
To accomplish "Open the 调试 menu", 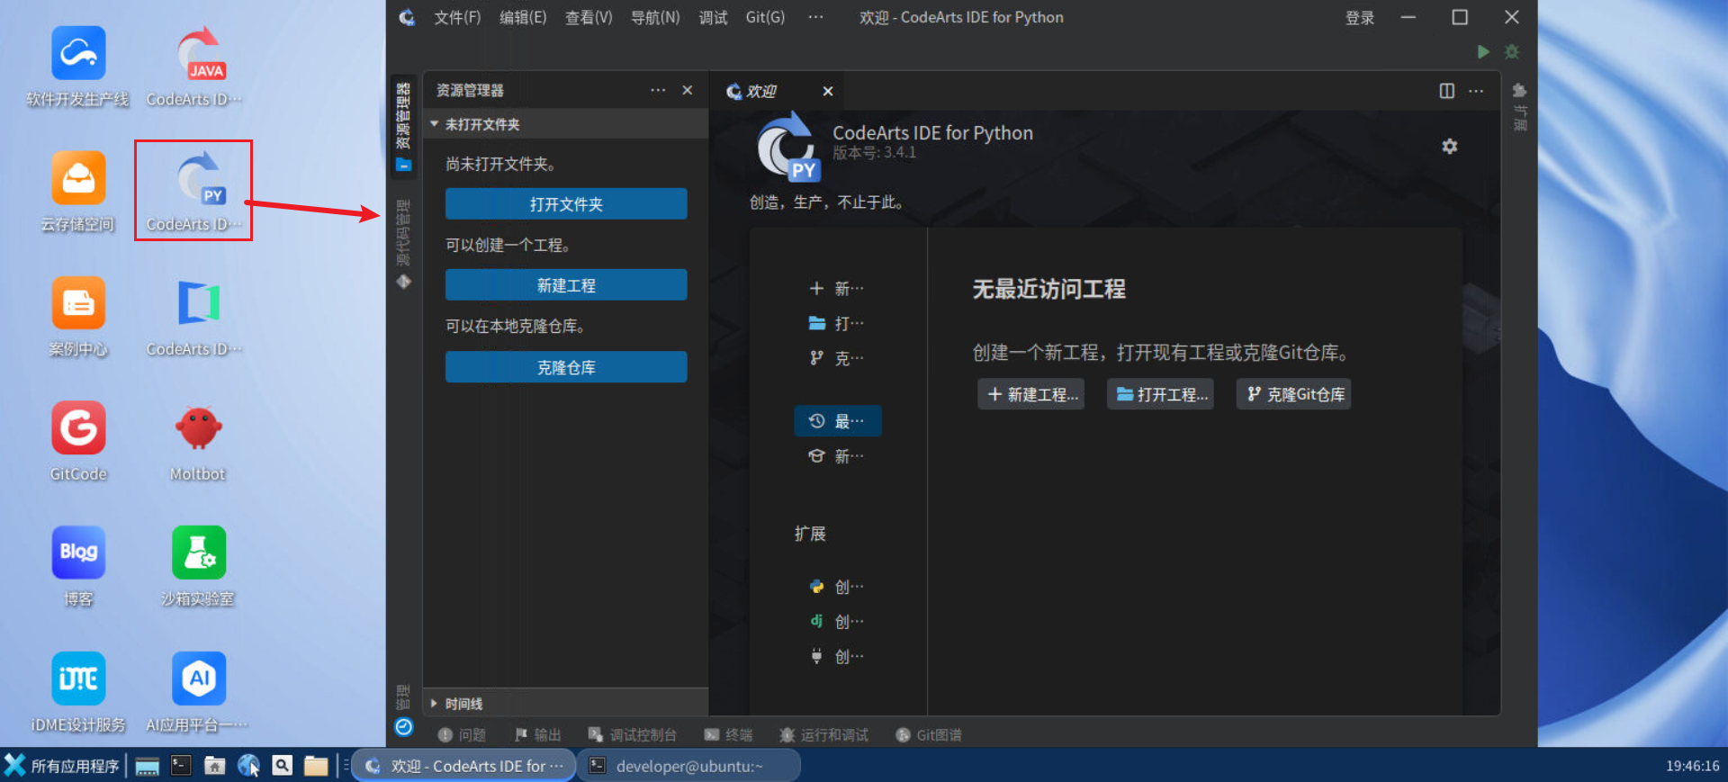I will coord(713,17).
